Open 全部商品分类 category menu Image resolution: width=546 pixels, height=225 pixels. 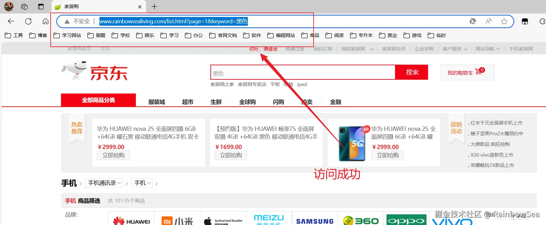98,100
